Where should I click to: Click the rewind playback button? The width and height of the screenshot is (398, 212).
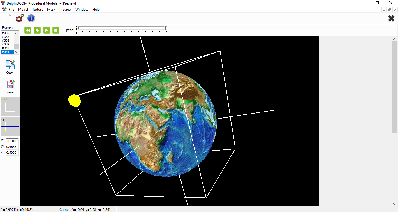click(28, 30)
